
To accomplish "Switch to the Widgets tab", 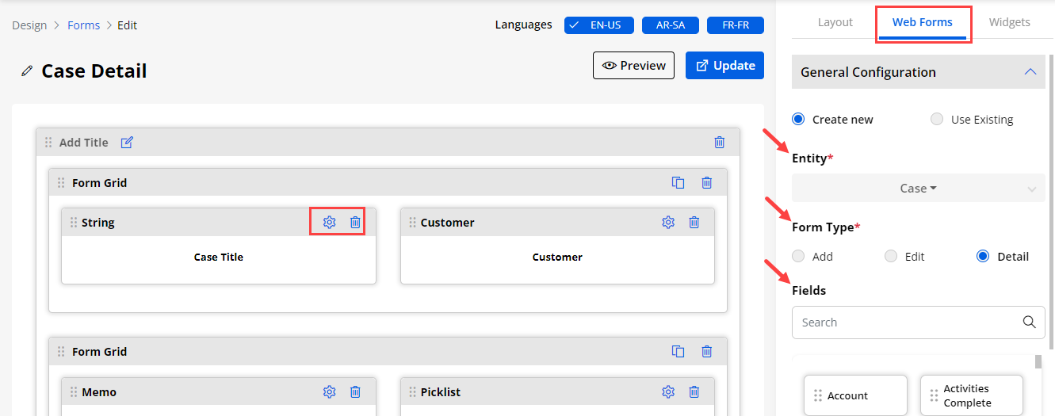I will coord(1009,22).
